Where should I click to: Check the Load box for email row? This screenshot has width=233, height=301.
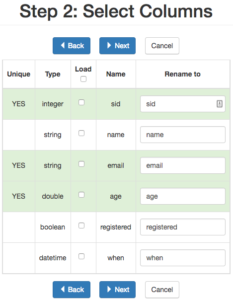point(81,164)
